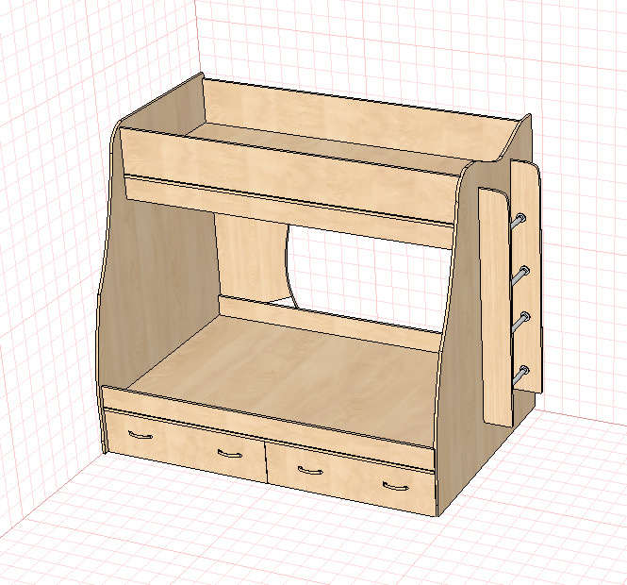Select the right drawer's left handle
Viewport: 627px width, 585px height.
pyautogui.click(x=310, y=471)
